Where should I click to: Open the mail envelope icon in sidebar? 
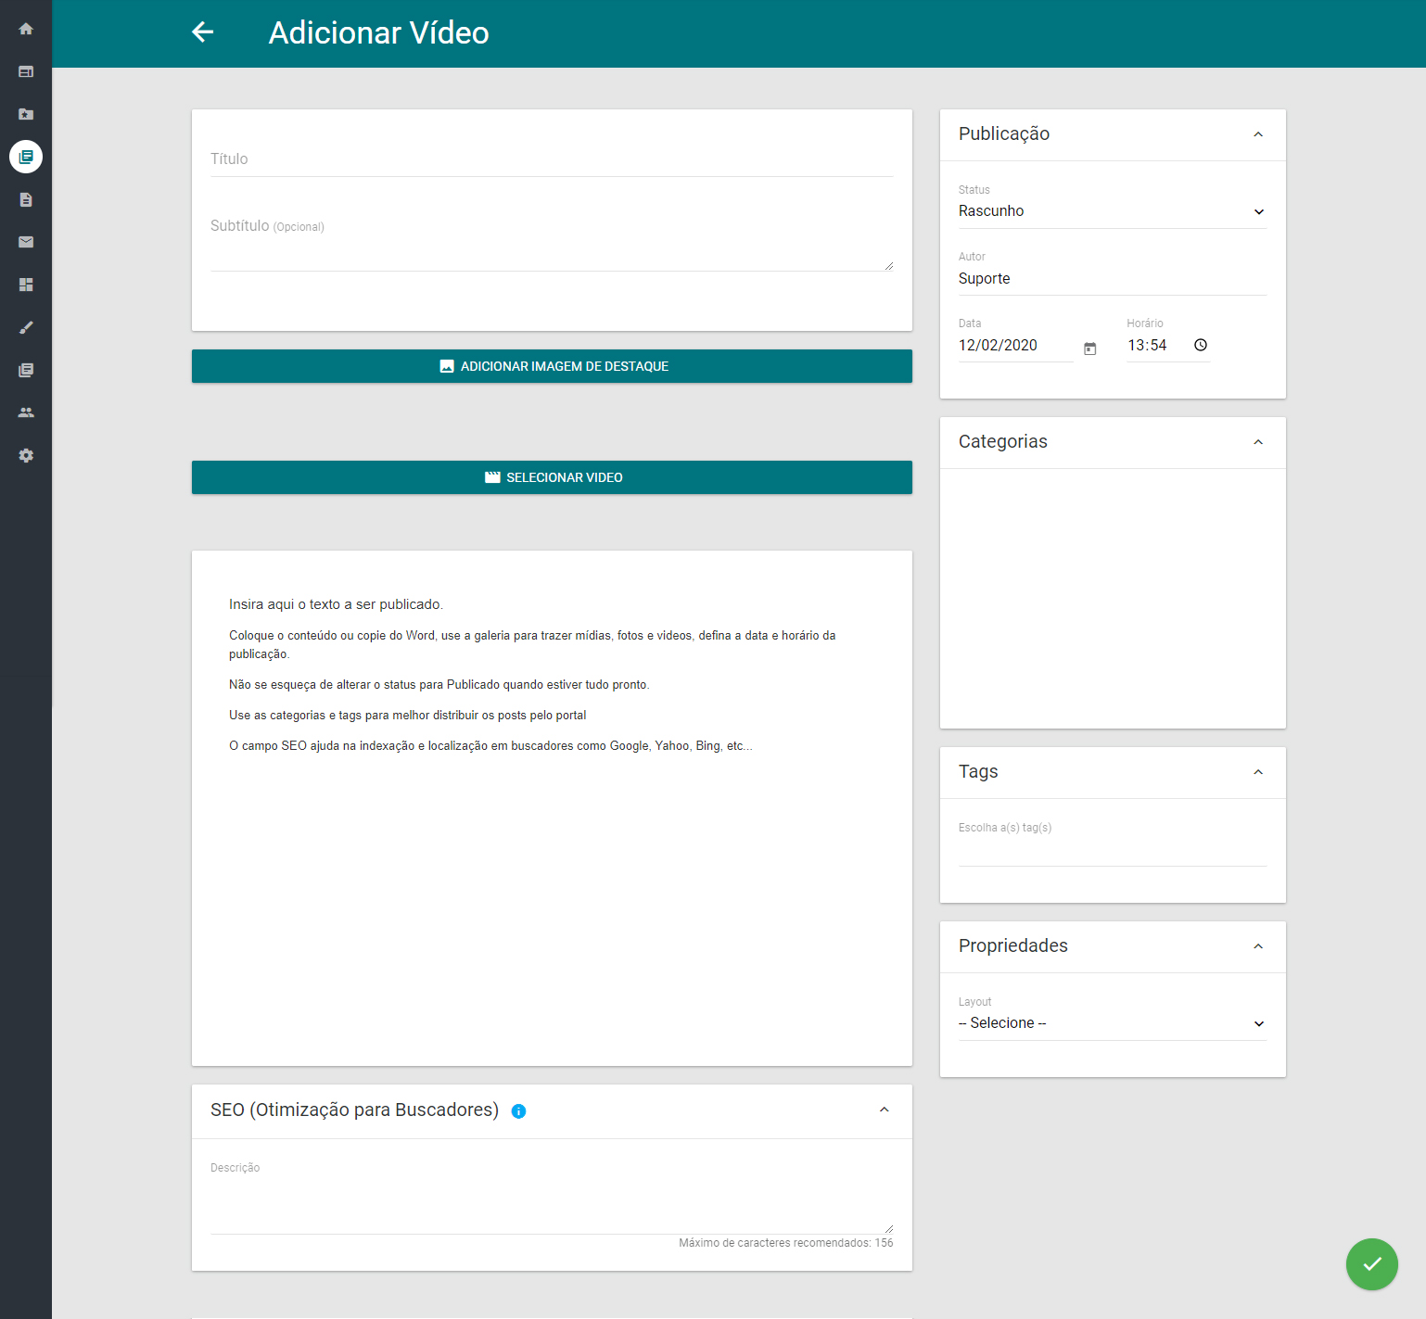click(x=26, y=242)
